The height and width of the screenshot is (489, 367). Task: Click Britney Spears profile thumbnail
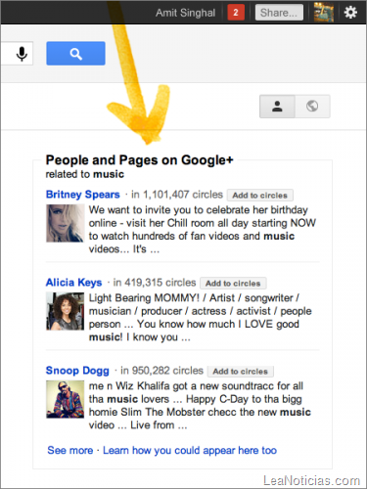tap(65, 223)
